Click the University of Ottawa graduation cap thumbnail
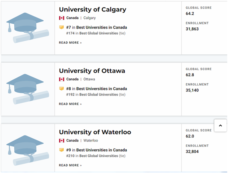This screenshot has width=228, height=173. click(28, 89)
